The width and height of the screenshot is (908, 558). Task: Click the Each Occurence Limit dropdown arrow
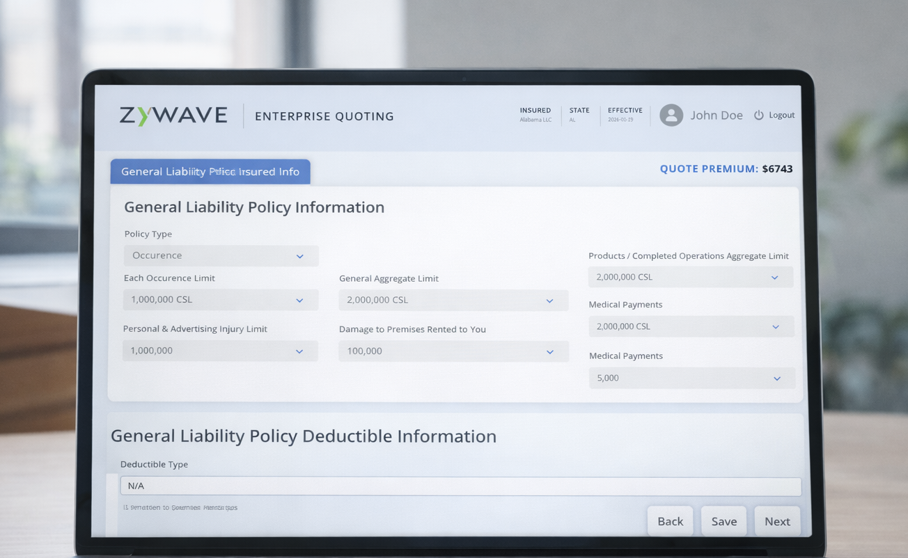pos(300,300)
